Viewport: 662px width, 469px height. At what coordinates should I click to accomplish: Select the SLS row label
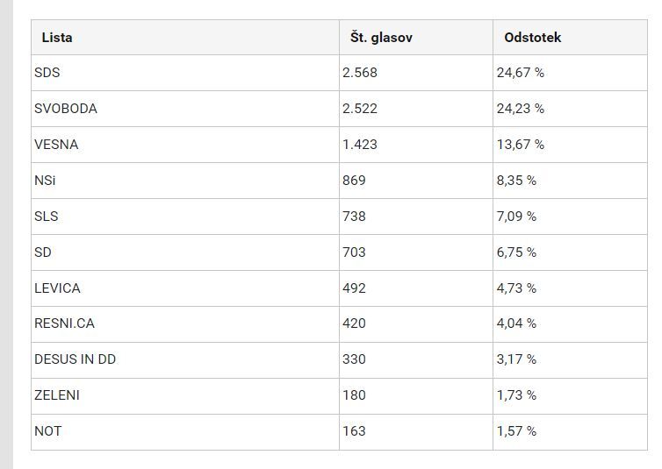[47, 217]
